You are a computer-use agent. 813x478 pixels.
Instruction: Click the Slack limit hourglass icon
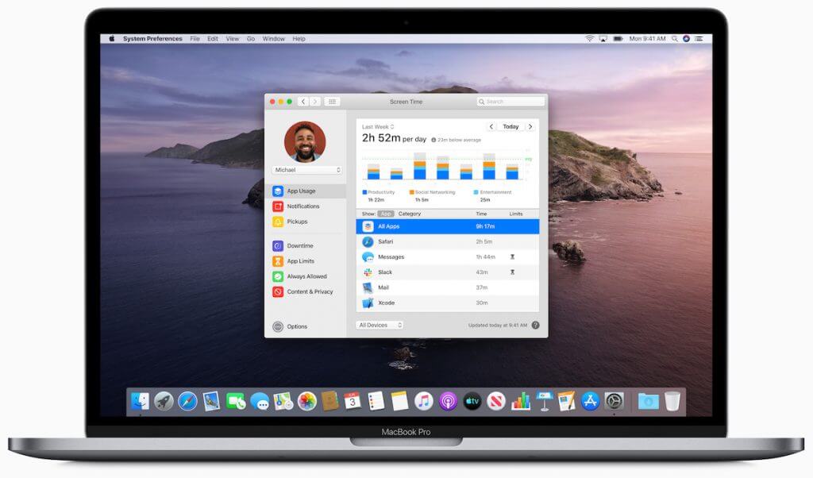[512, 272]
